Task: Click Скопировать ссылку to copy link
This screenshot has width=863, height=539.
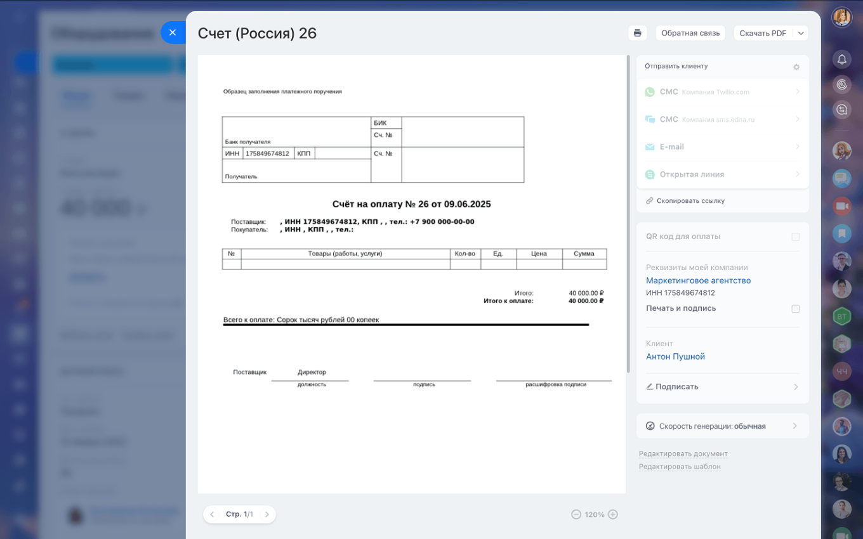Action: (x=690, y=201)
